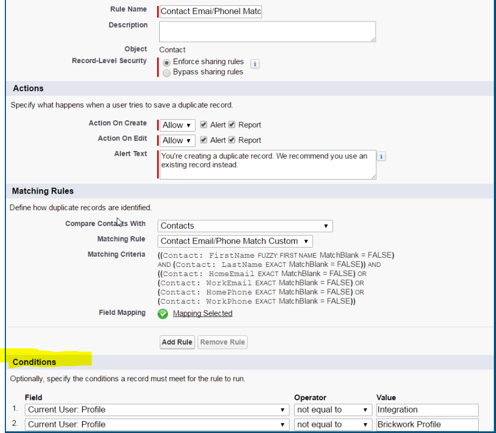496x433 pixels.
Task: Click the Conditions section heading
Action: click(34, 362)
